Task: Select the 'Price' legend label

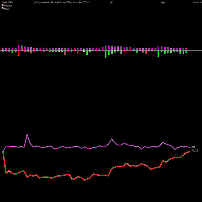Action: click(x=6, y=9)
